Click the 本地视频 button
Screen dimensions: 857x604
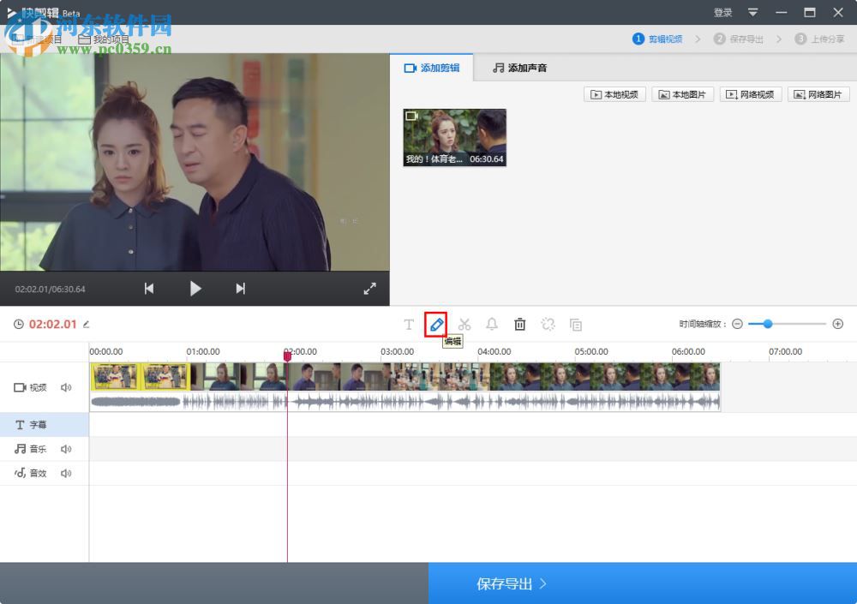pos(614,94)
